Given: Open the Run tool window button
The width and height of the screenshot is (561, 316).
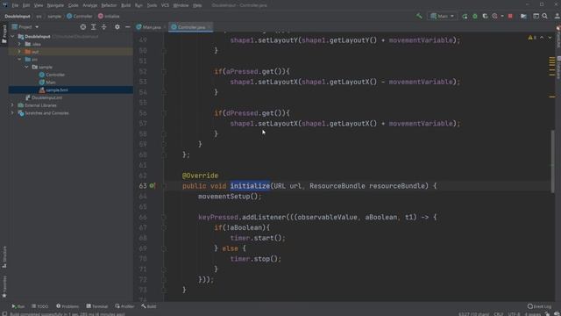Looking at the screenshot, I should point(18,306).
